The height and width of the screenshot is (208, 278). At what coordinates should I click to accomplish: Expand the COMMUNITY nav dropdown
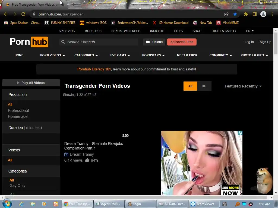pyautogui.click(x=221, y=55)
